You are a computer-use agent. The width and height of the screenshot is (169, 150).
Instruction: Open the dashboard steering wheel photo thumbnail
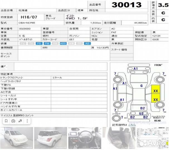(x=85, y=138)
